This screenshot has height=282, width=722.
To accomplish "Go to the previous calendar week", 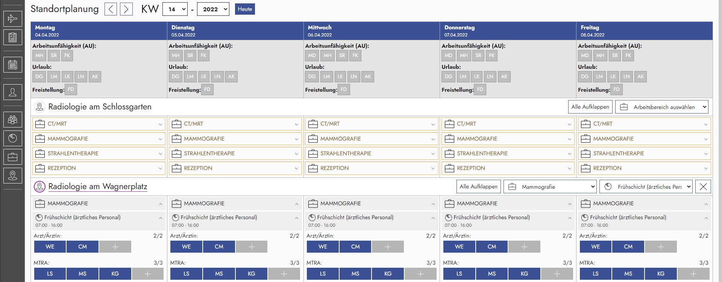I will click(111, 9).
